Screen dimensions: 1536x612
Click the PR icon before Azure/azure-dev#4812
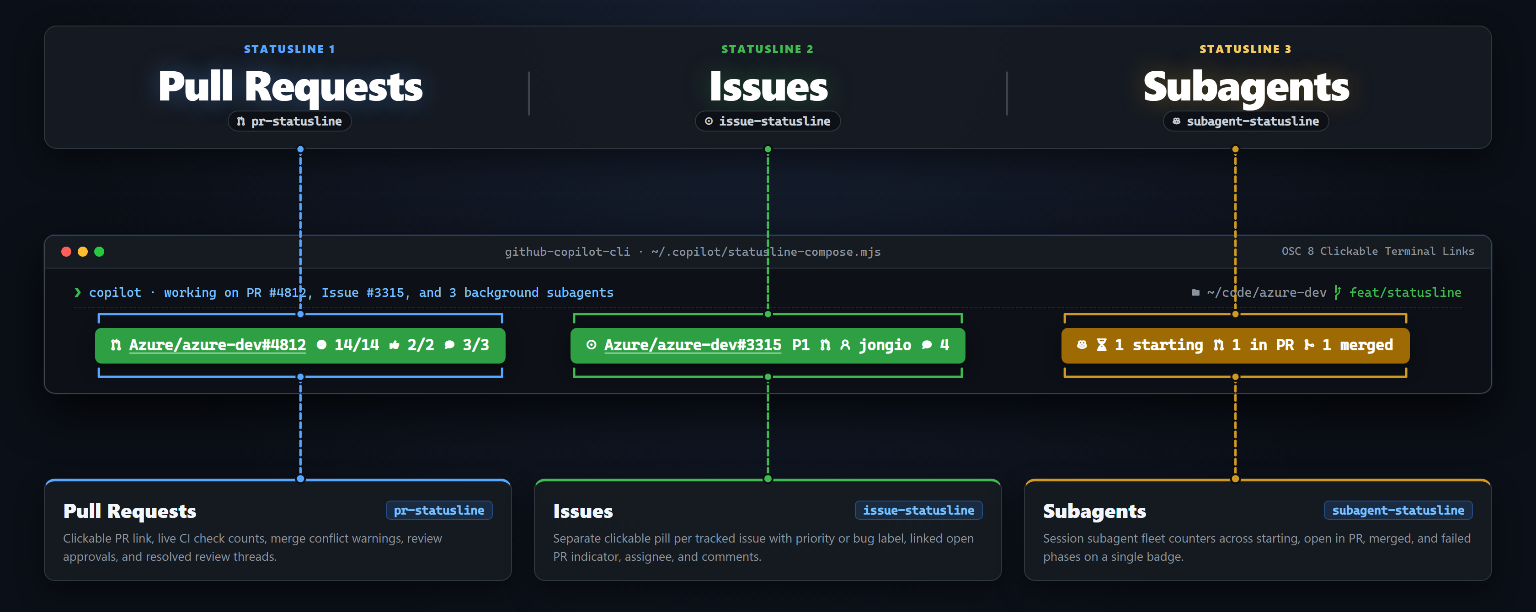116,345
